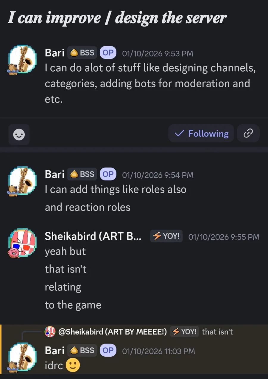Click small Sheikabird avatar in the reply preview
The image size is (268, 379).
pos(50,332)
